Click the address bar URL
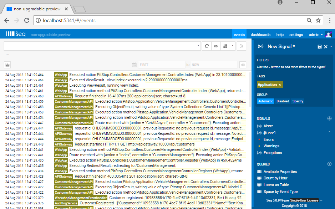Image resolution: width=335 pixels, height=209 pixels. tap(69, 20)
